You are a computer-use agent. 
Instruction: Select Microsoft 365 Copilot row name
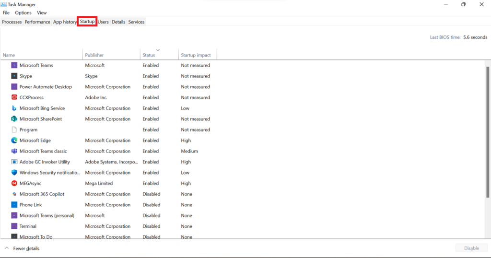click(42, 194)
